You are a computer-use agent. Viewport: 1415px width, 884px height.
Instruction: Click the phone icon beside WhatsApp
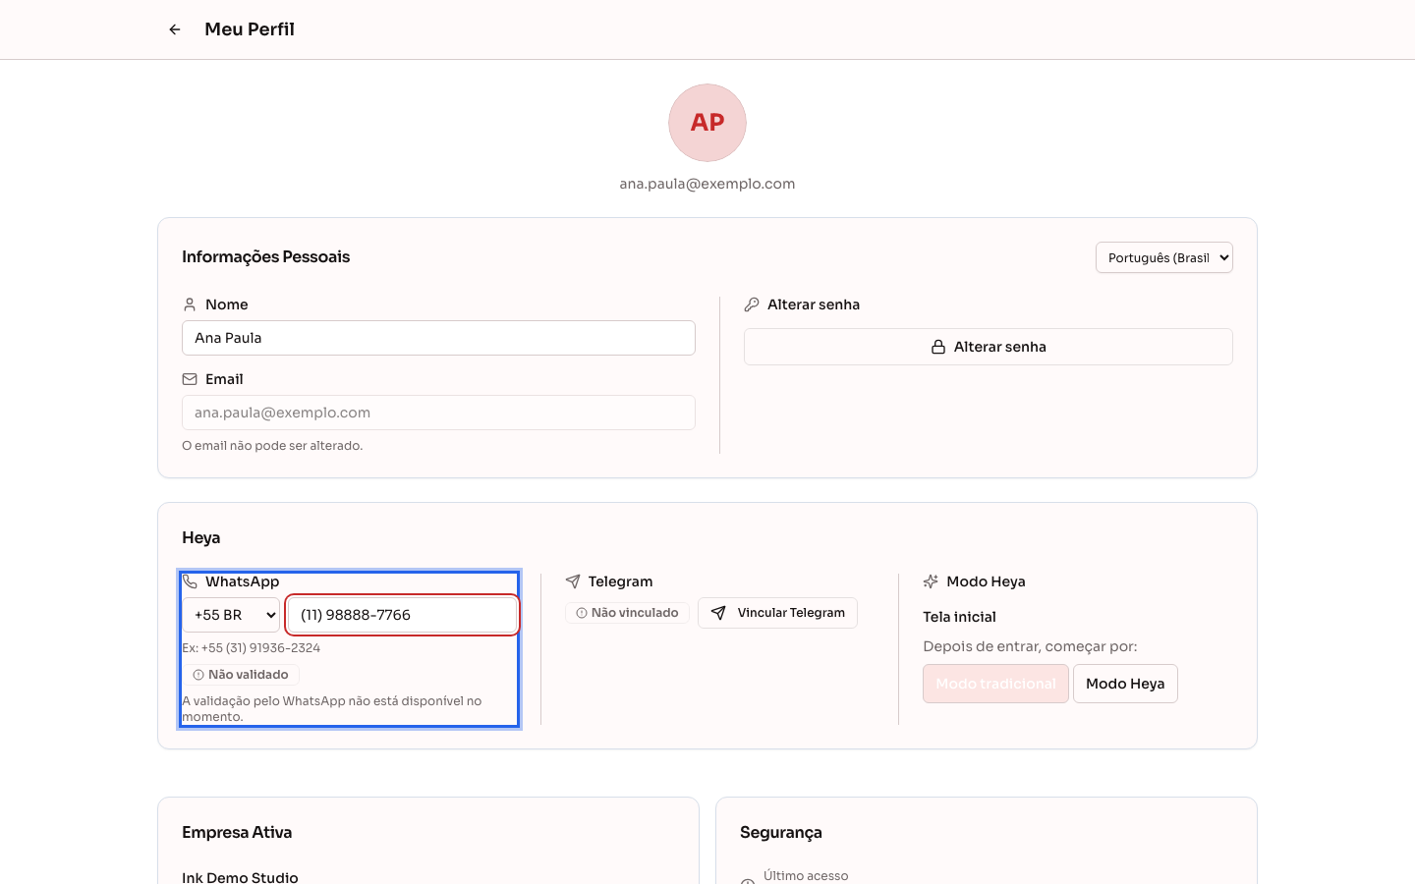(x=190, y=581)
